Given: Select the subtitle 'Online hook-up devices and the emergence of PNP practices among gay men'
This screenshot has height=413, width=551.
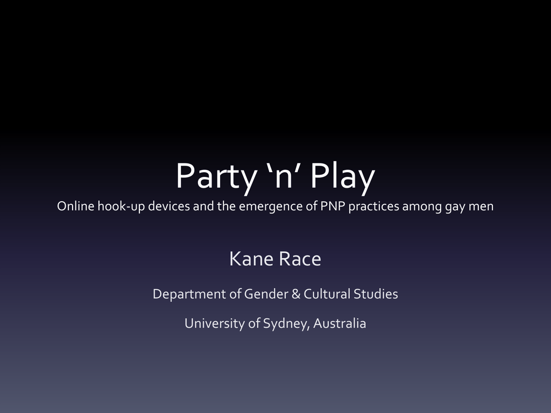Looking at the screenshot, I should (x=275, y=206).
